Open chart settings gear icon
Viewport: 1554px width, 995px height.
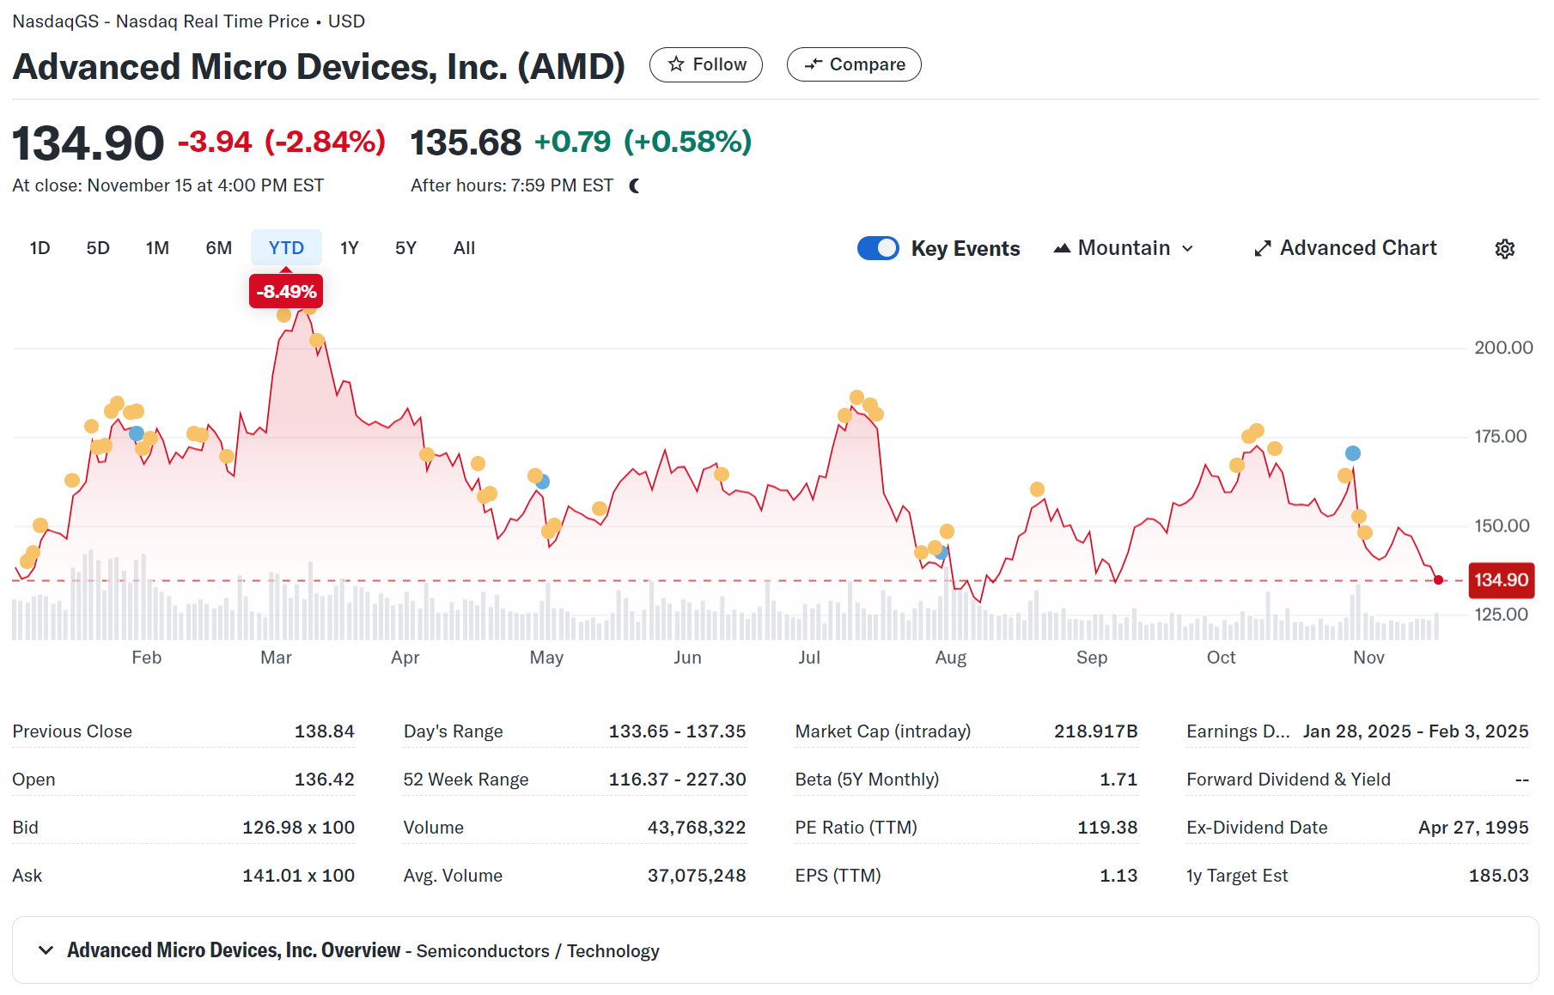pyautogui.click(x=1504, y=249)
